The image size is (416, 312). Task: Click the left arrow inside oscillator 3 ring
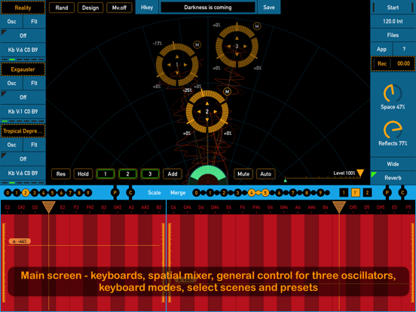coord(228,47)
